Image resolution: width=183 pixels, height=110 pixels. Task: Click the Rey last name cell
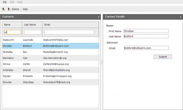pos(25,52)
